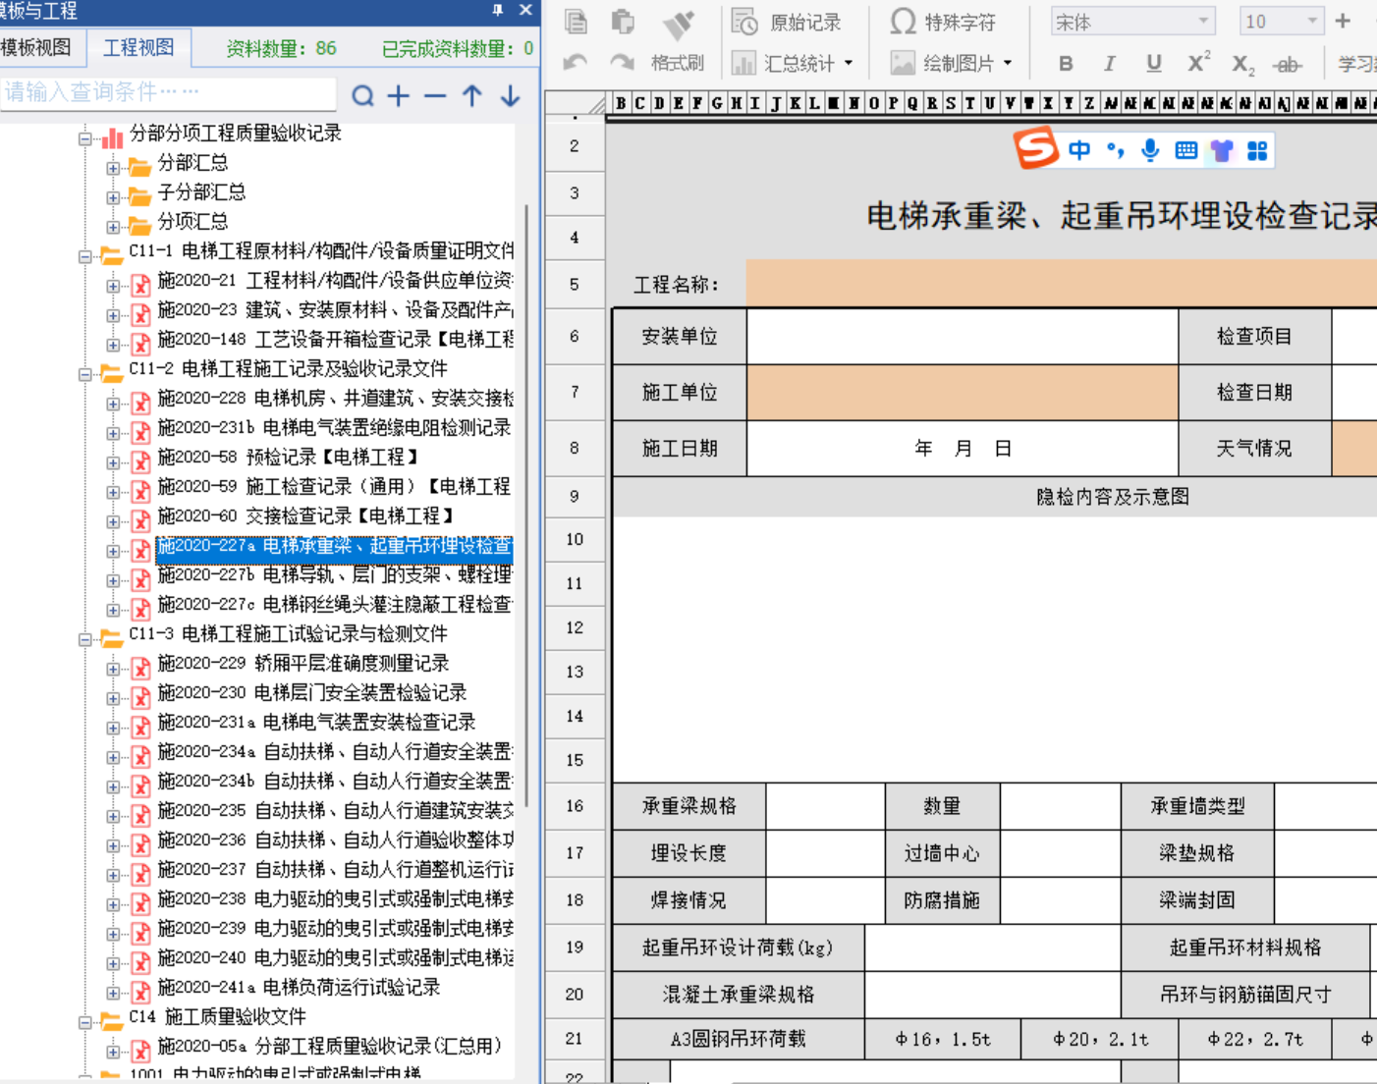Expand the 分部汇总 folder

click(x=113, y=168)
